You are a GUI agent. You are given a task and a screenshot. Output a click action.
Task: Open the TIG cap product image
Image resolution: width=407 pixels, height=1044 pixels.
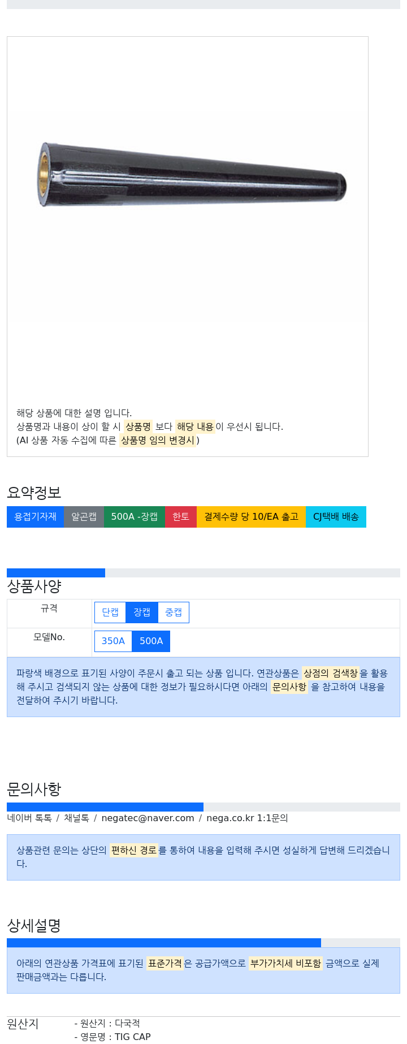(x=192, y=174)
